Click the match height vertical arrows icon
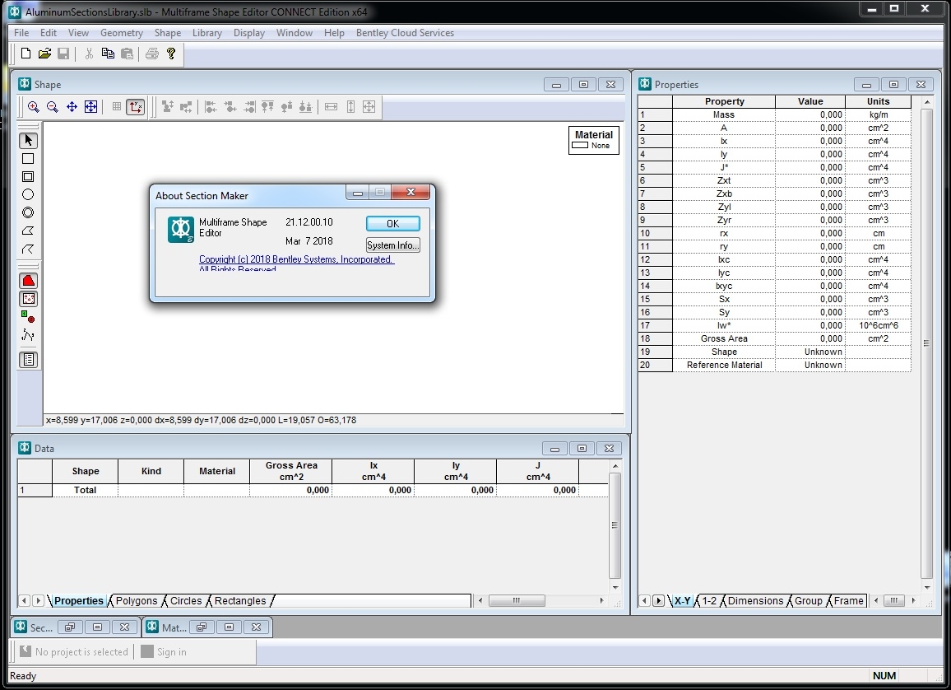951x690 pixels. click(x=350, y=107)
